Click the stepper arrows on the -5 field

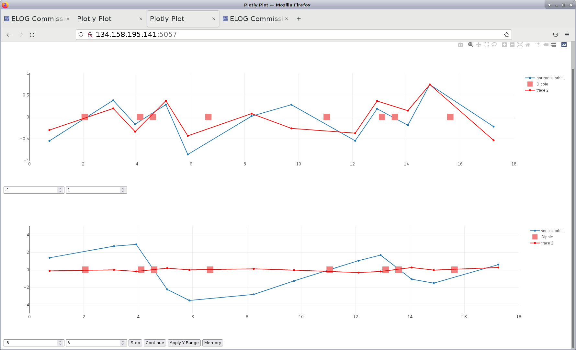tap(60, 343)
